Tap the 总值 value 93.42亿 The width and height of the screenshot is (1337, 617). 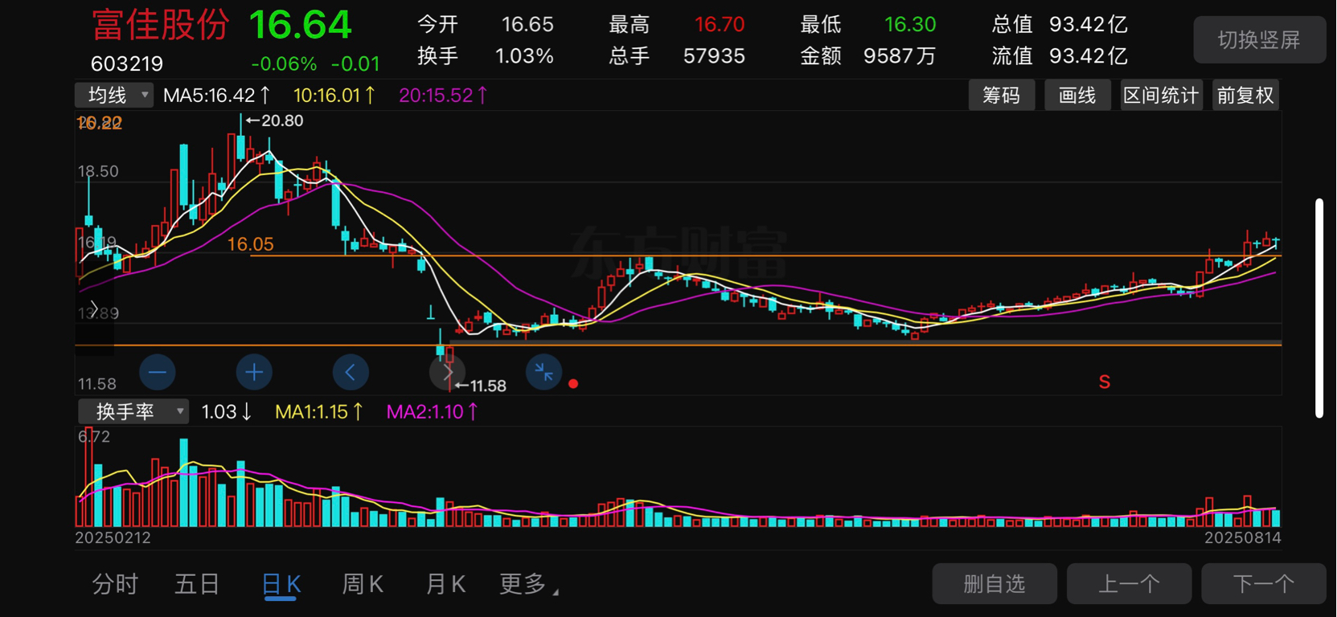(x=1089, y=25)
